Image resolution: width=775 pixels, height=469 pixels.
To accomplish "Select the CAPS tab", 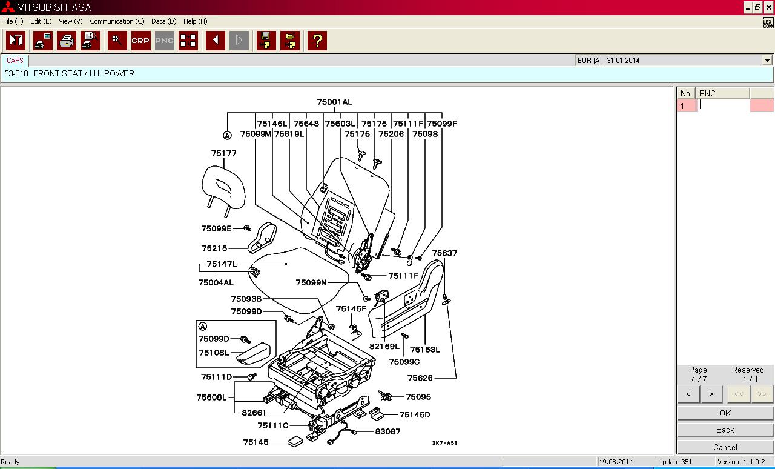I will coord(15,61).
